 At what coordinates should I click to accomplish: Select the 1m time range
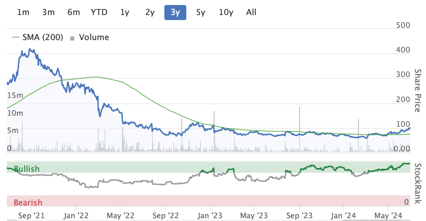[x=23, y=12]
